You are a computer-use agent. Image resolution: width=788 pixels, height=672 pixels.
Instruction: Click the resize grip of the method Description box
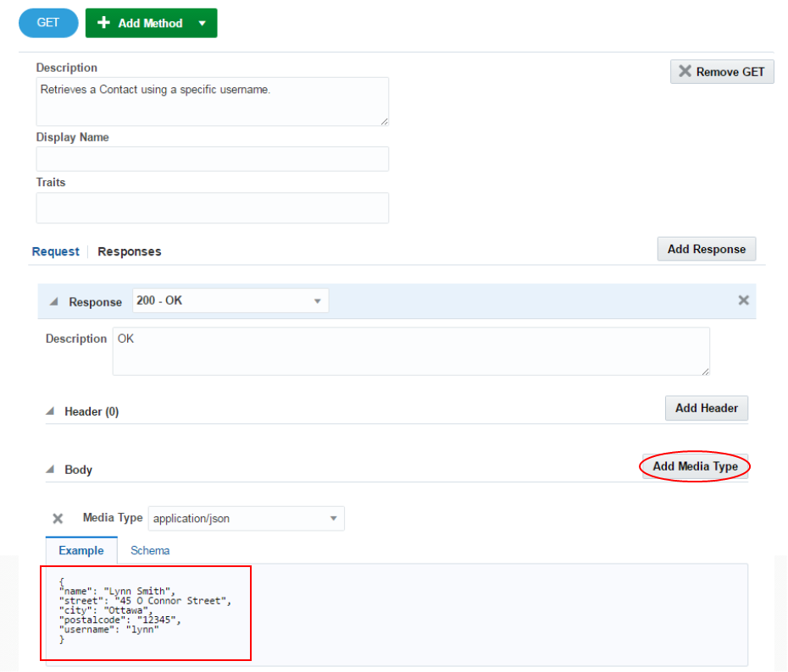[x=384, y=121]
